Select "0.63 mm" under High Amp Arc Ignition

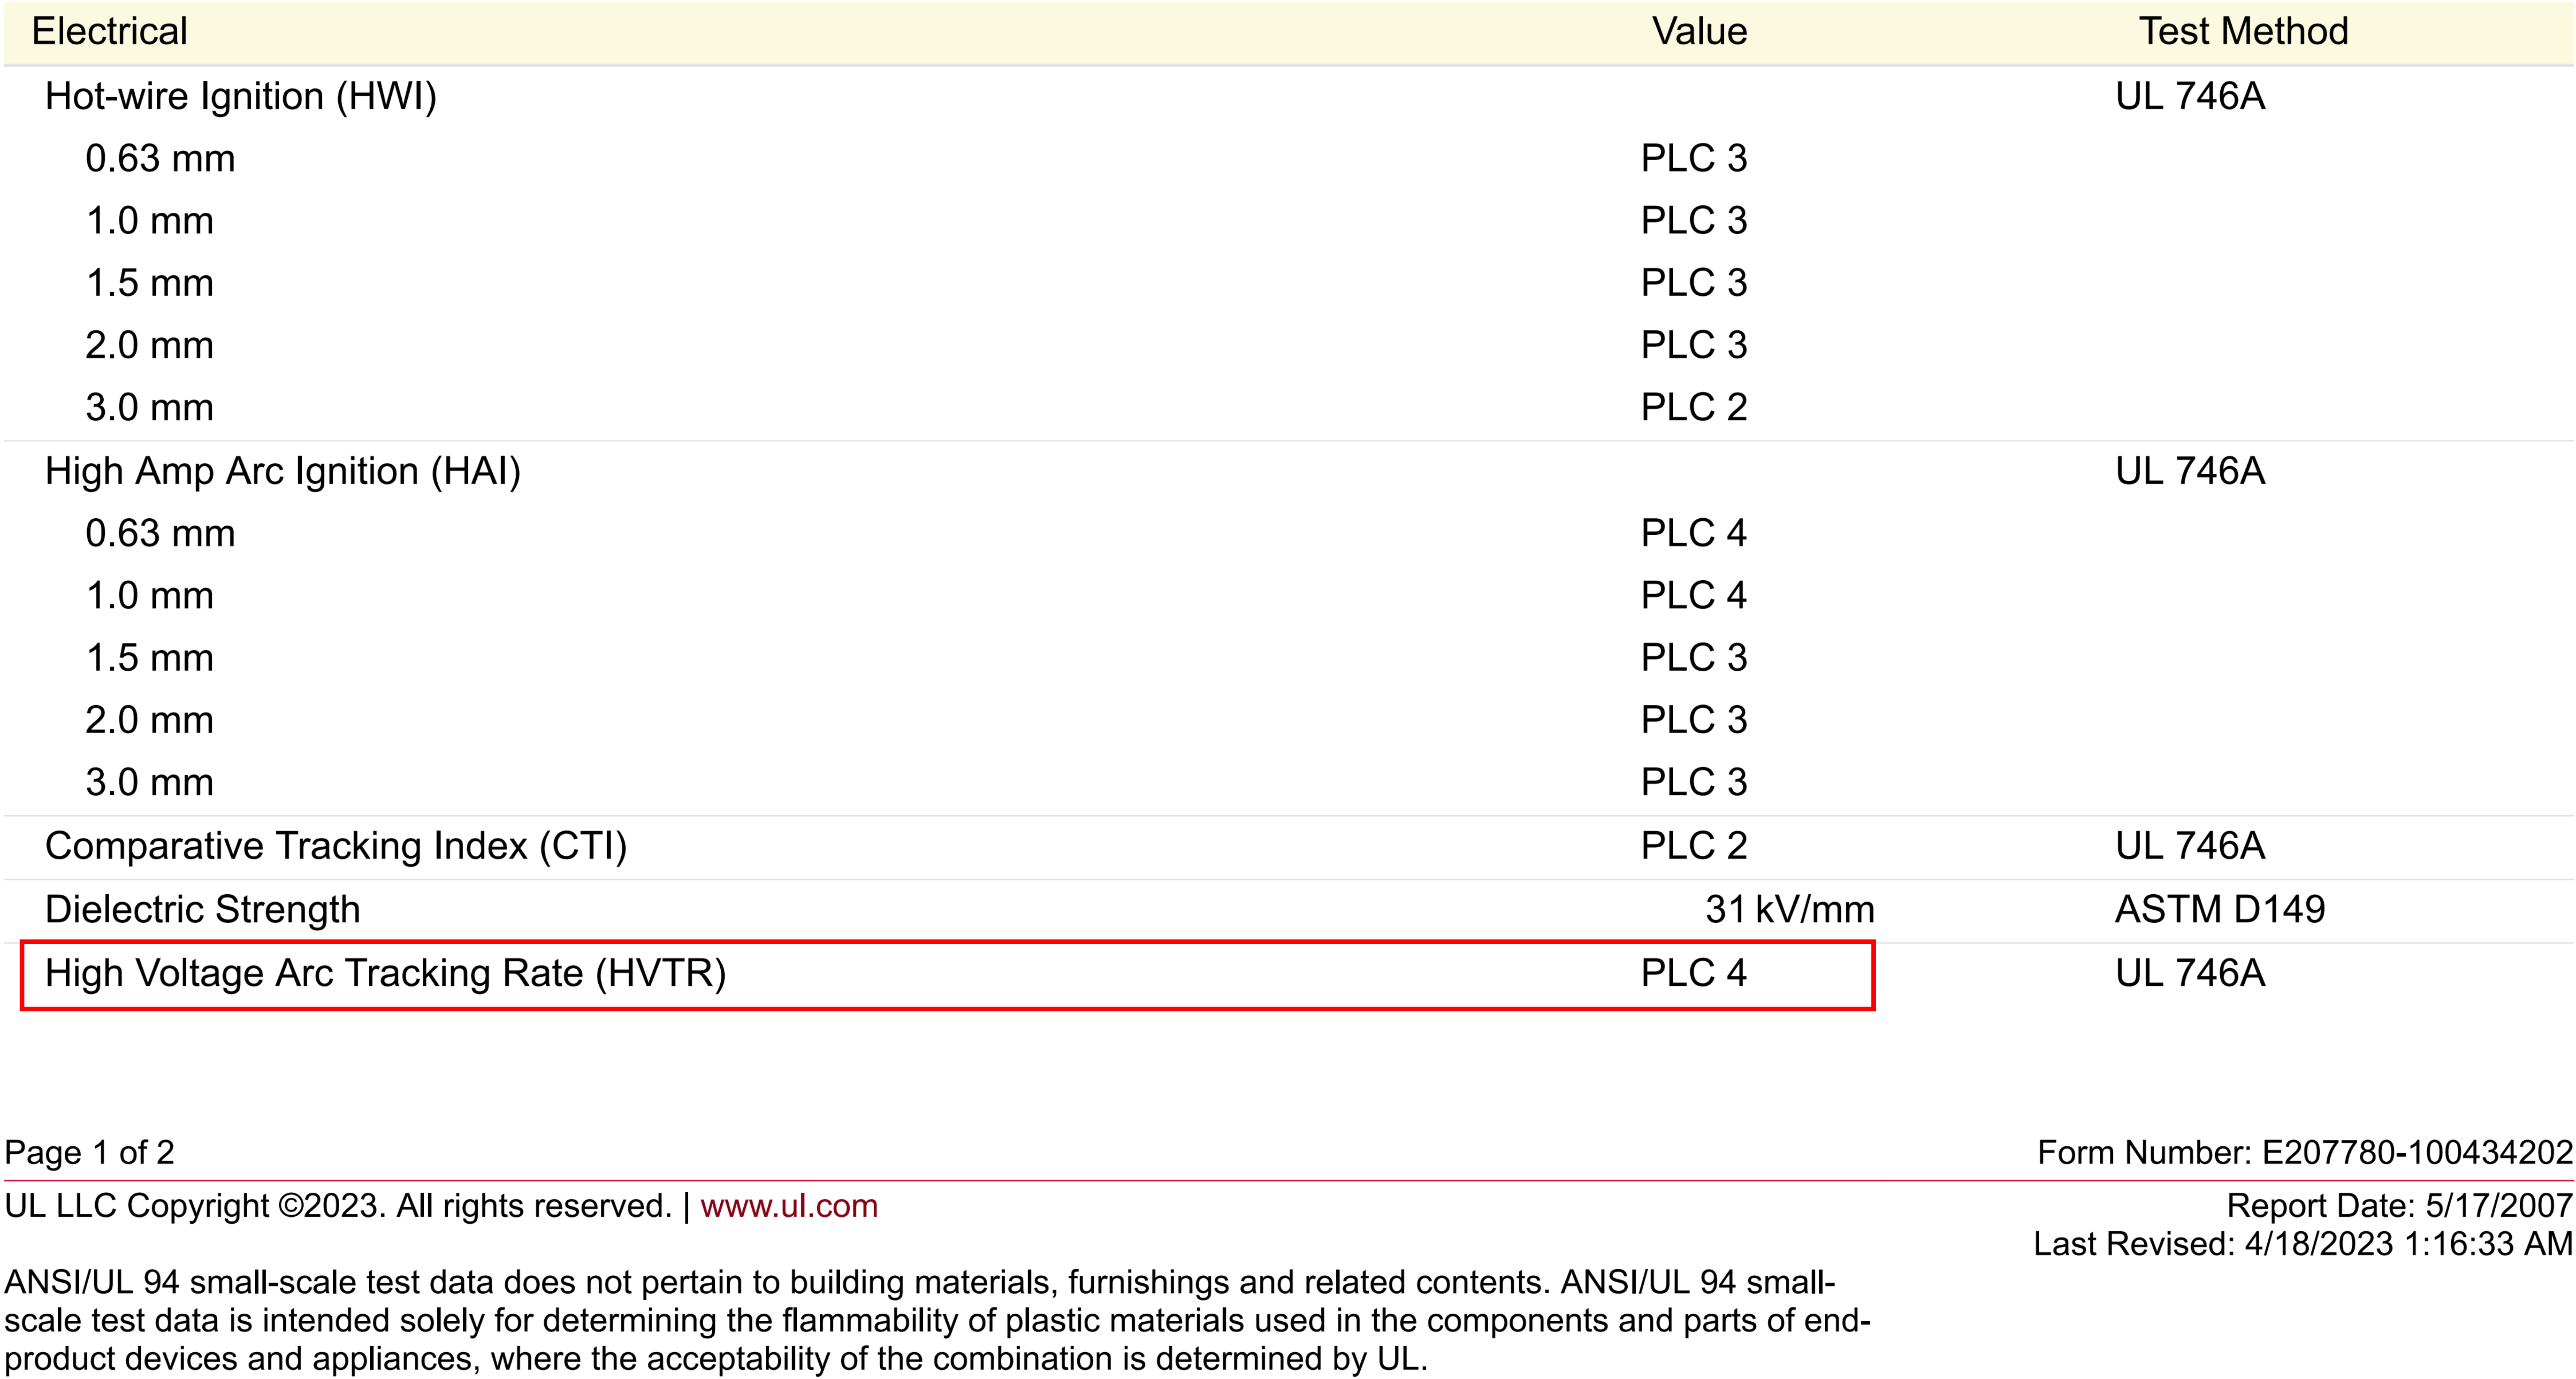160,534
